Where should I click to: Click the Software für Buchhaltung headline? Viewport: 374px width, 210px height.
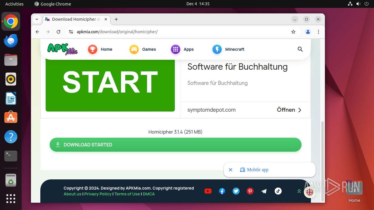[x=238, y=67]
